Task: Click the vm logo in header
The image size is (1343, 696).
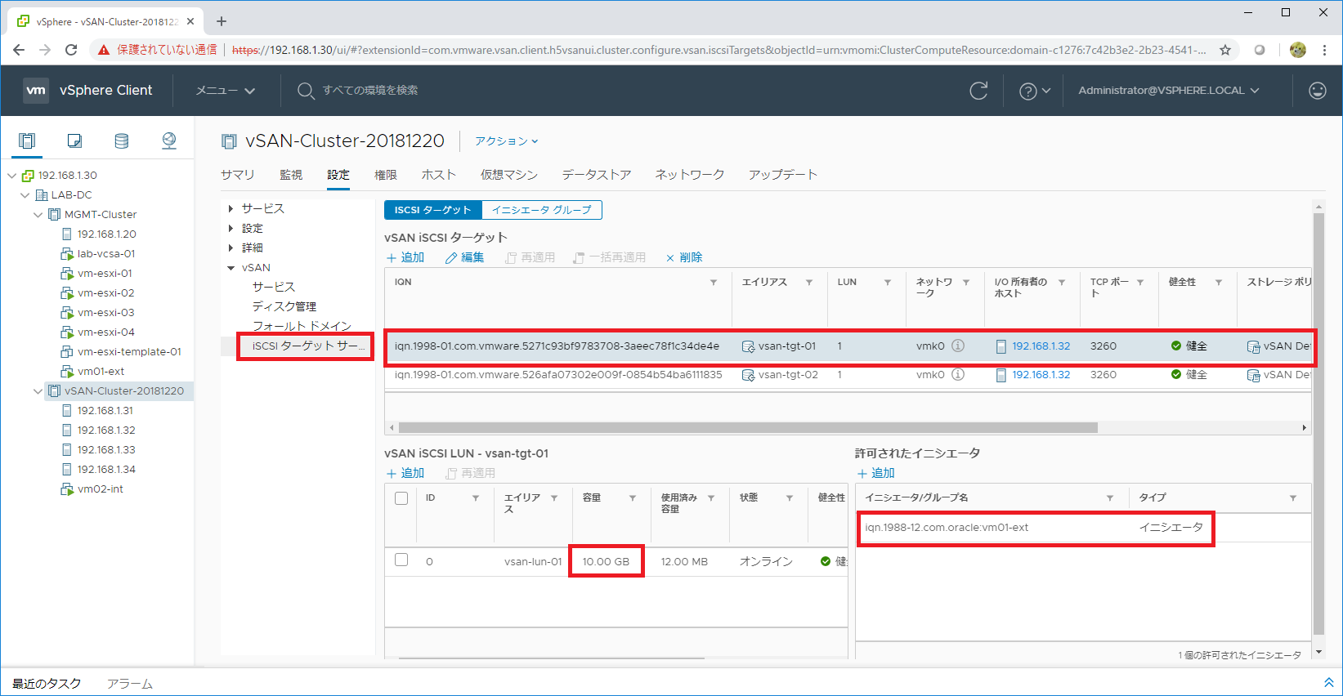Action: (x=36, y=91)
